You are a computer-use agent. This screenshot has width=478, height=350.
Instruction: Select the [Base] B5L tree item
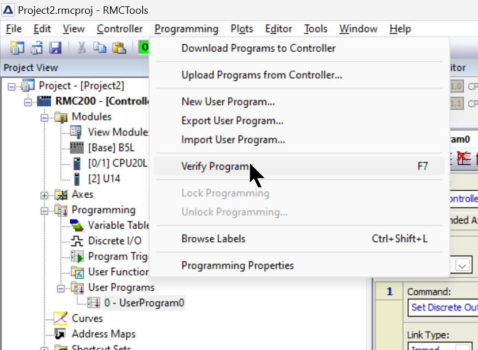(111, 148)
